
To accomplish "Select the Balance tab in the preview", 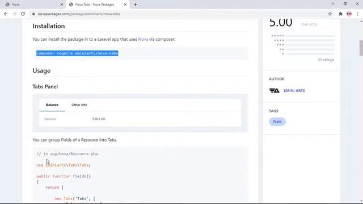I will (52, 105).
